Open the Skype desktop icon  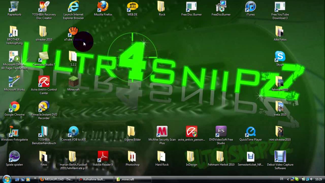point(280,57)
